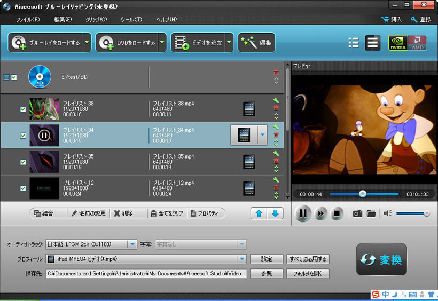Pause the preview playback
This screenshot has height=301, width=438.
303,213
